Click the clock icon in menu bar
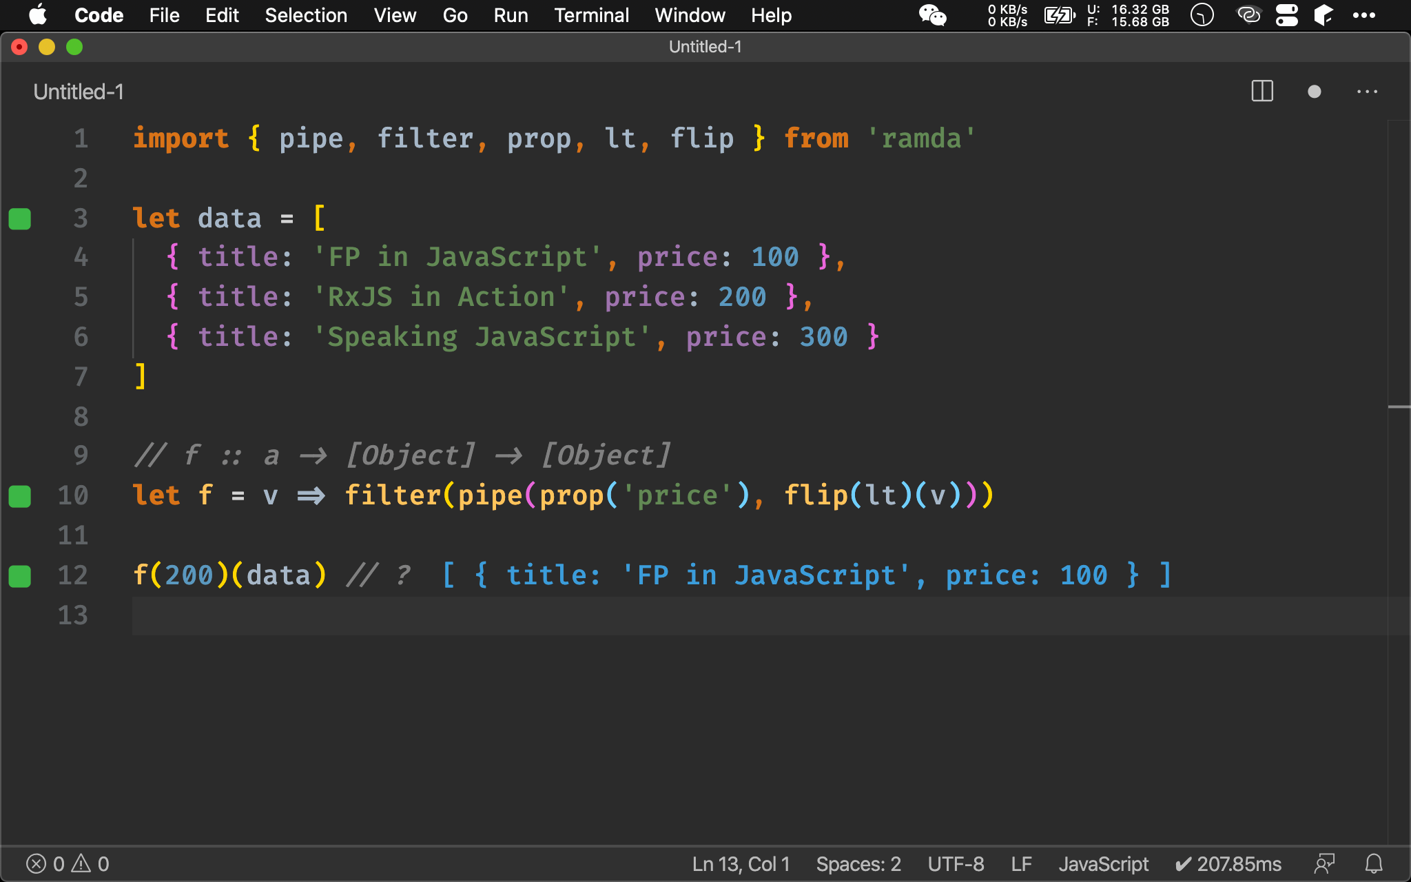Viewport: 1411px width, 882px height. pos(1202,15)
